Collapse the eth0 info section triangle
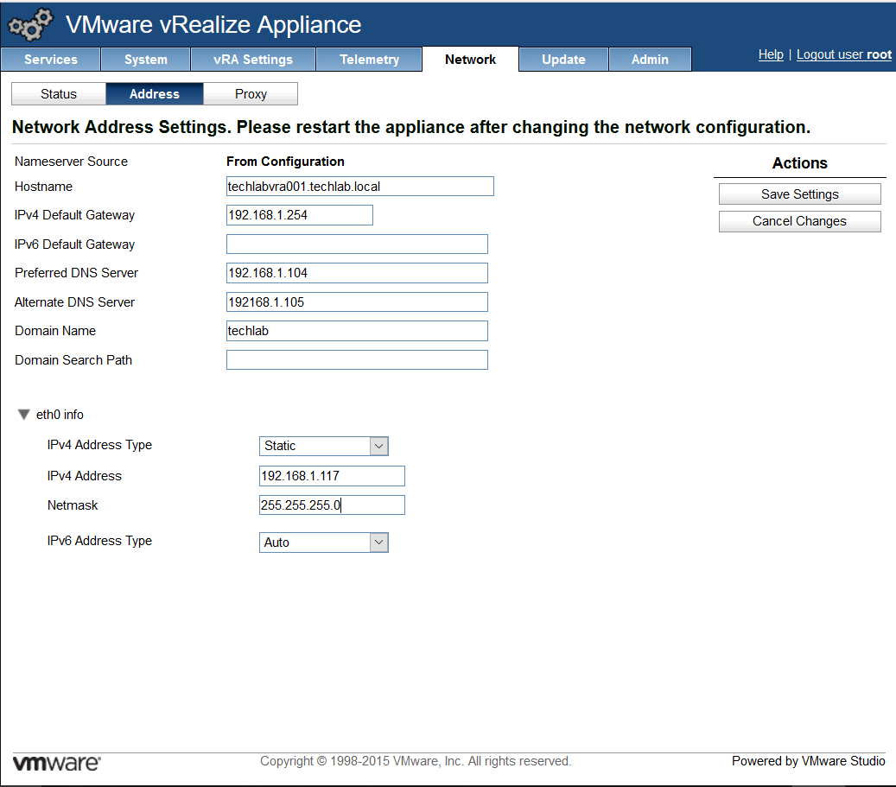Viewport: 896px width, 787px height. click(x=23, y=415)
